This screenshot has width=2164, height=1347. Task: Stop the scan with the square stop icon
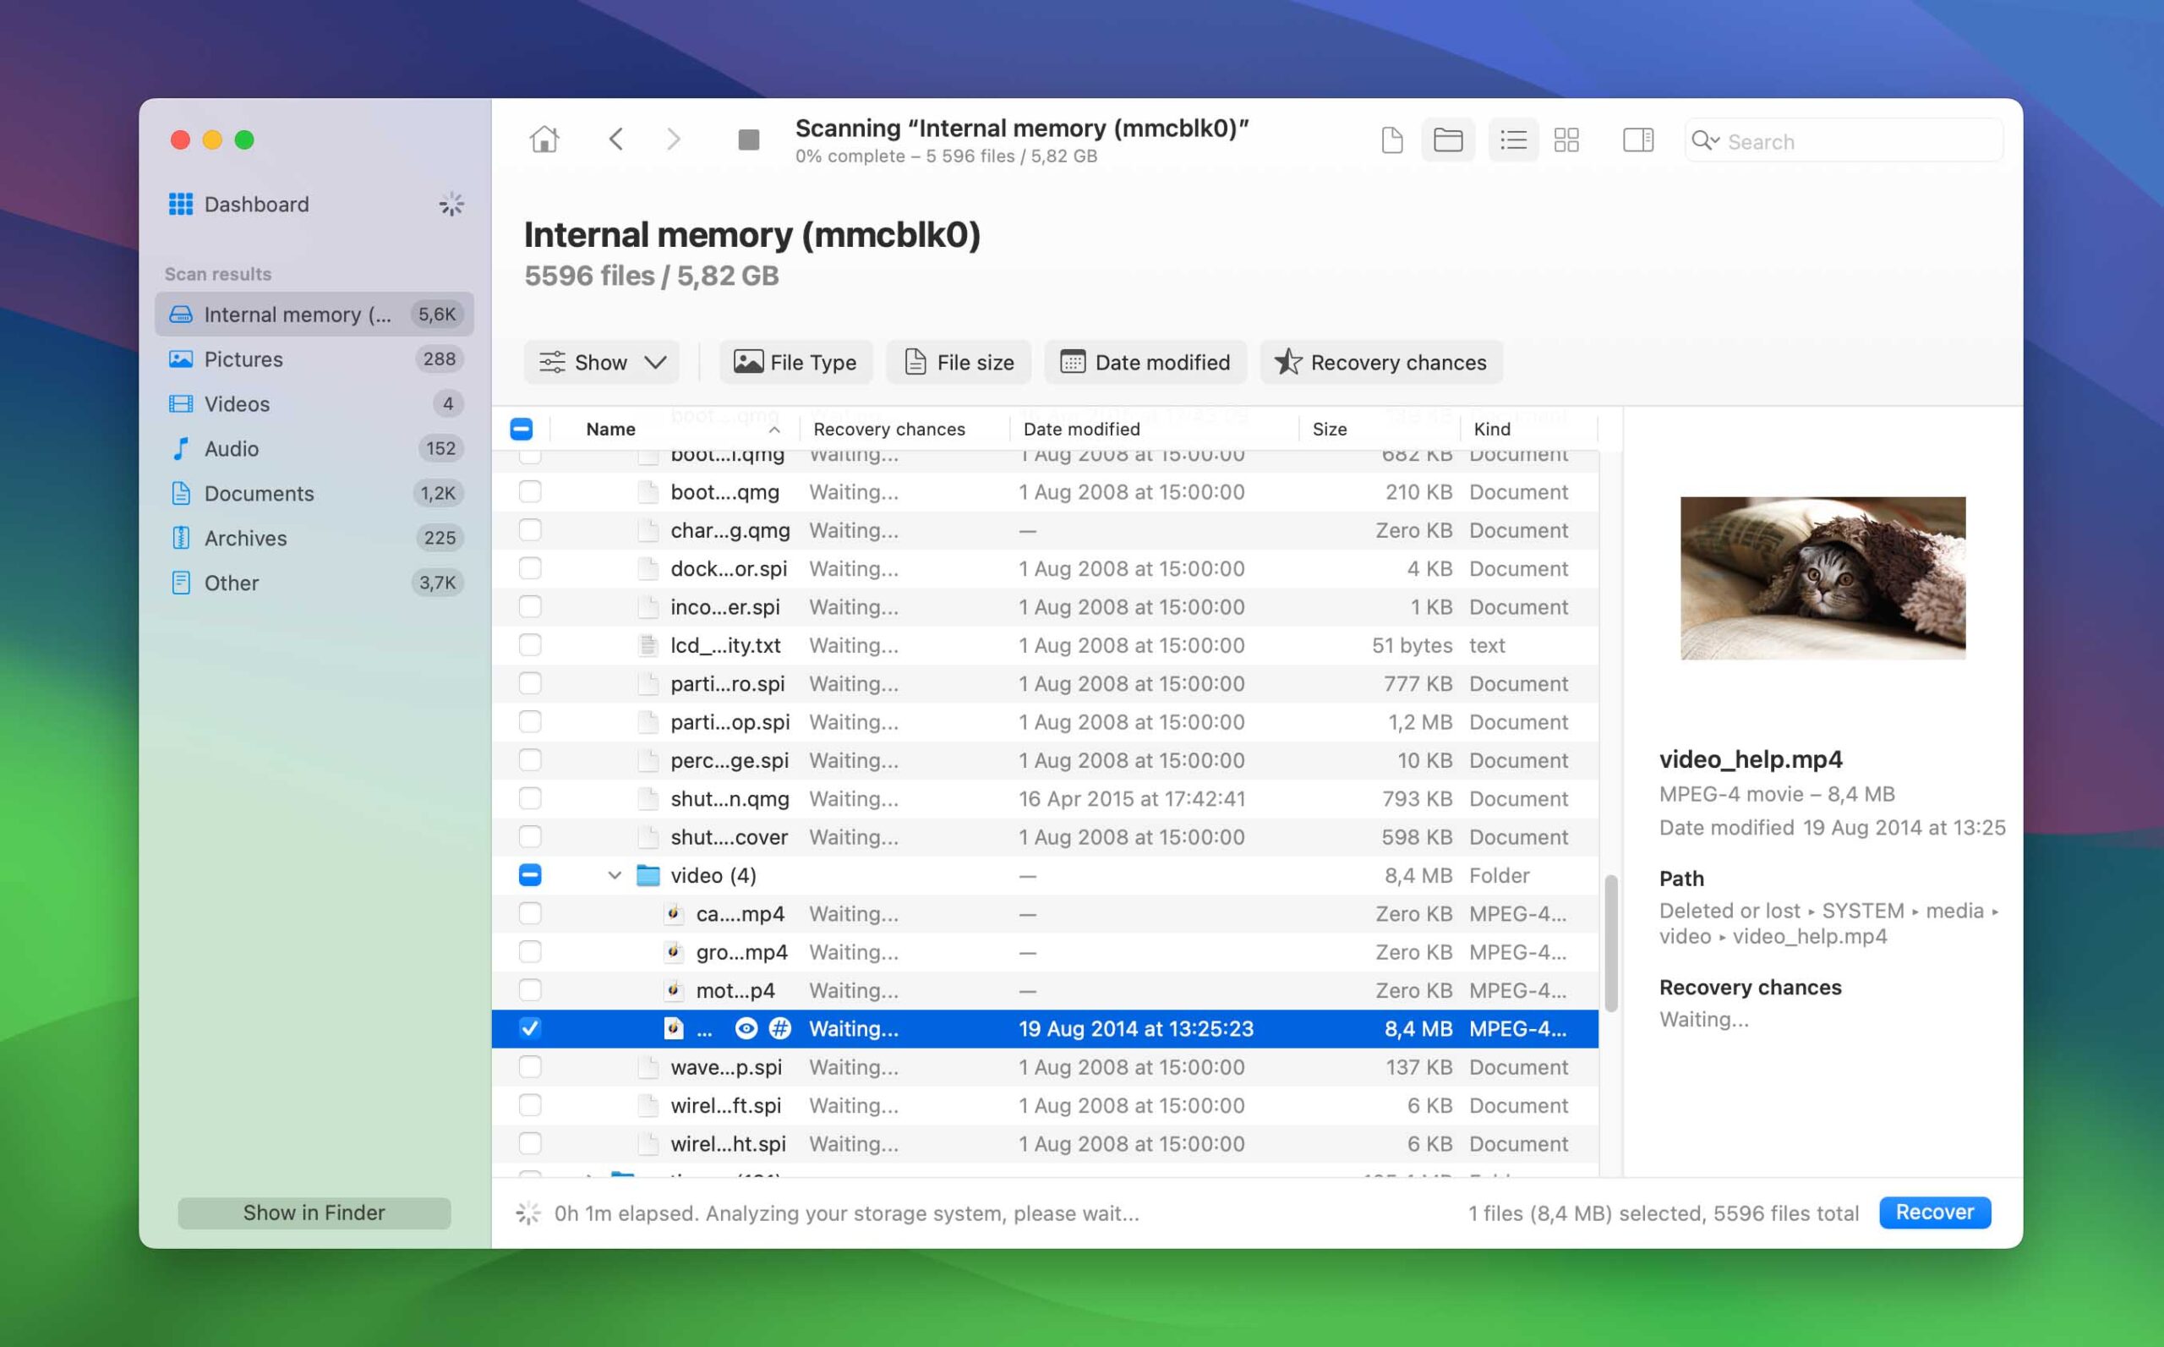pos(749,139)
